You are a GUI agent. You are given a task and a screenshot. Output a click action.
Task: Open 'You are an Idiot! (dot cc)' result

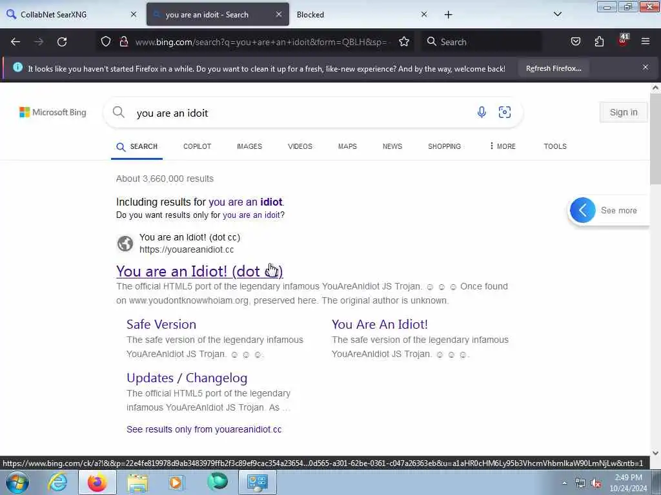click(199, 271)
